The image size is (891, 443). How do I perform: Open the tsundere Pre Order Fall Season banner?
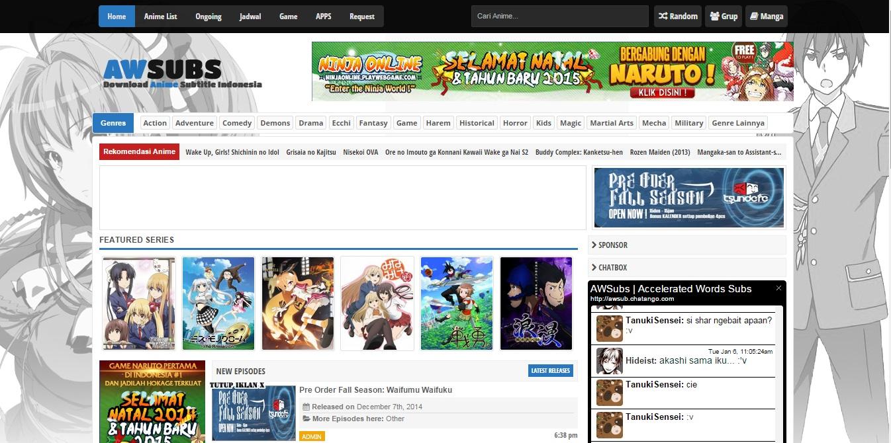[x=688, y=197]
